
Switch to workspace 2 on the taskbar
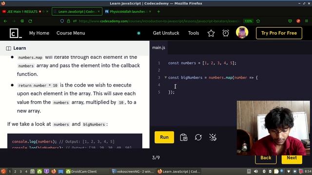[15, 172]
